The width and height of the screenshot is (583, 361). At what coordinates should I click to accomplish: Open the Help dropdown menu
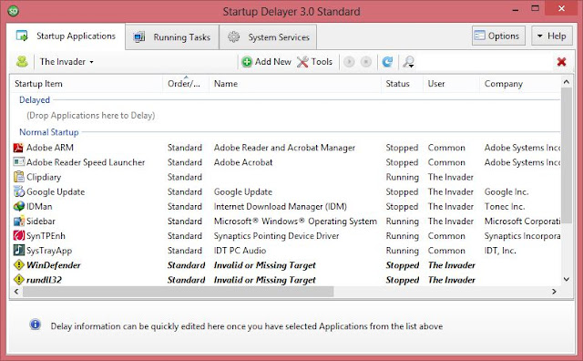coord(552,36)
